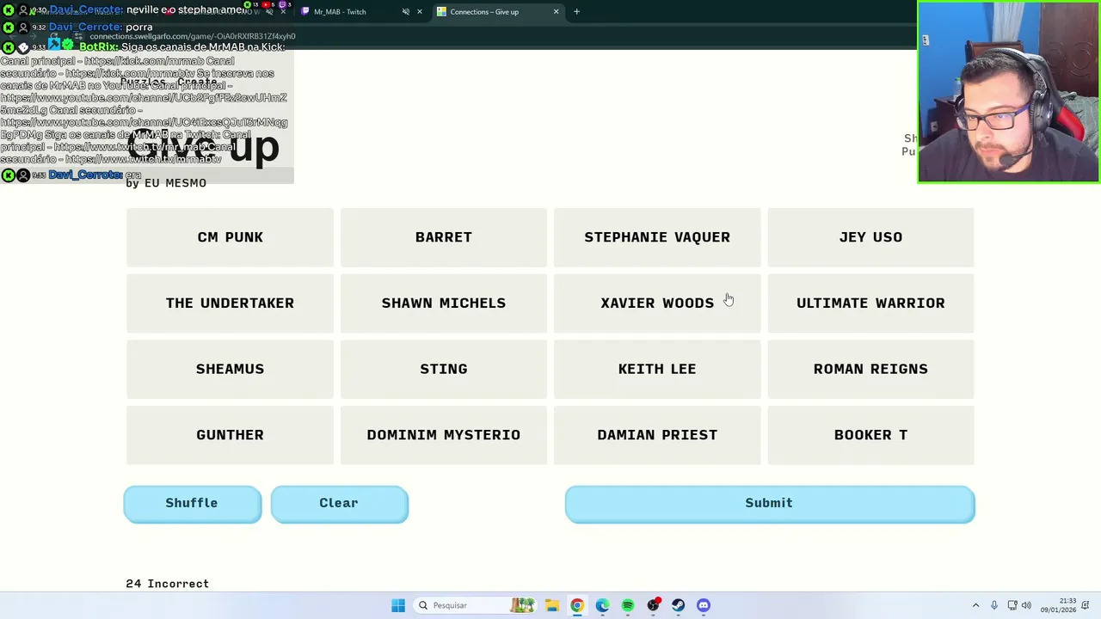Close the Connections – Give up tab
The width and height of the screenshot is (1101, 619).
pos(556,11)
